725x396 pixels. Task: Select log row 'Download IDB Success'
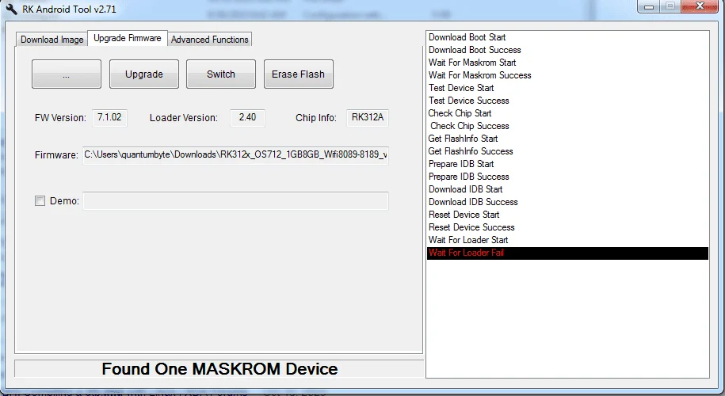coord(568,203)
